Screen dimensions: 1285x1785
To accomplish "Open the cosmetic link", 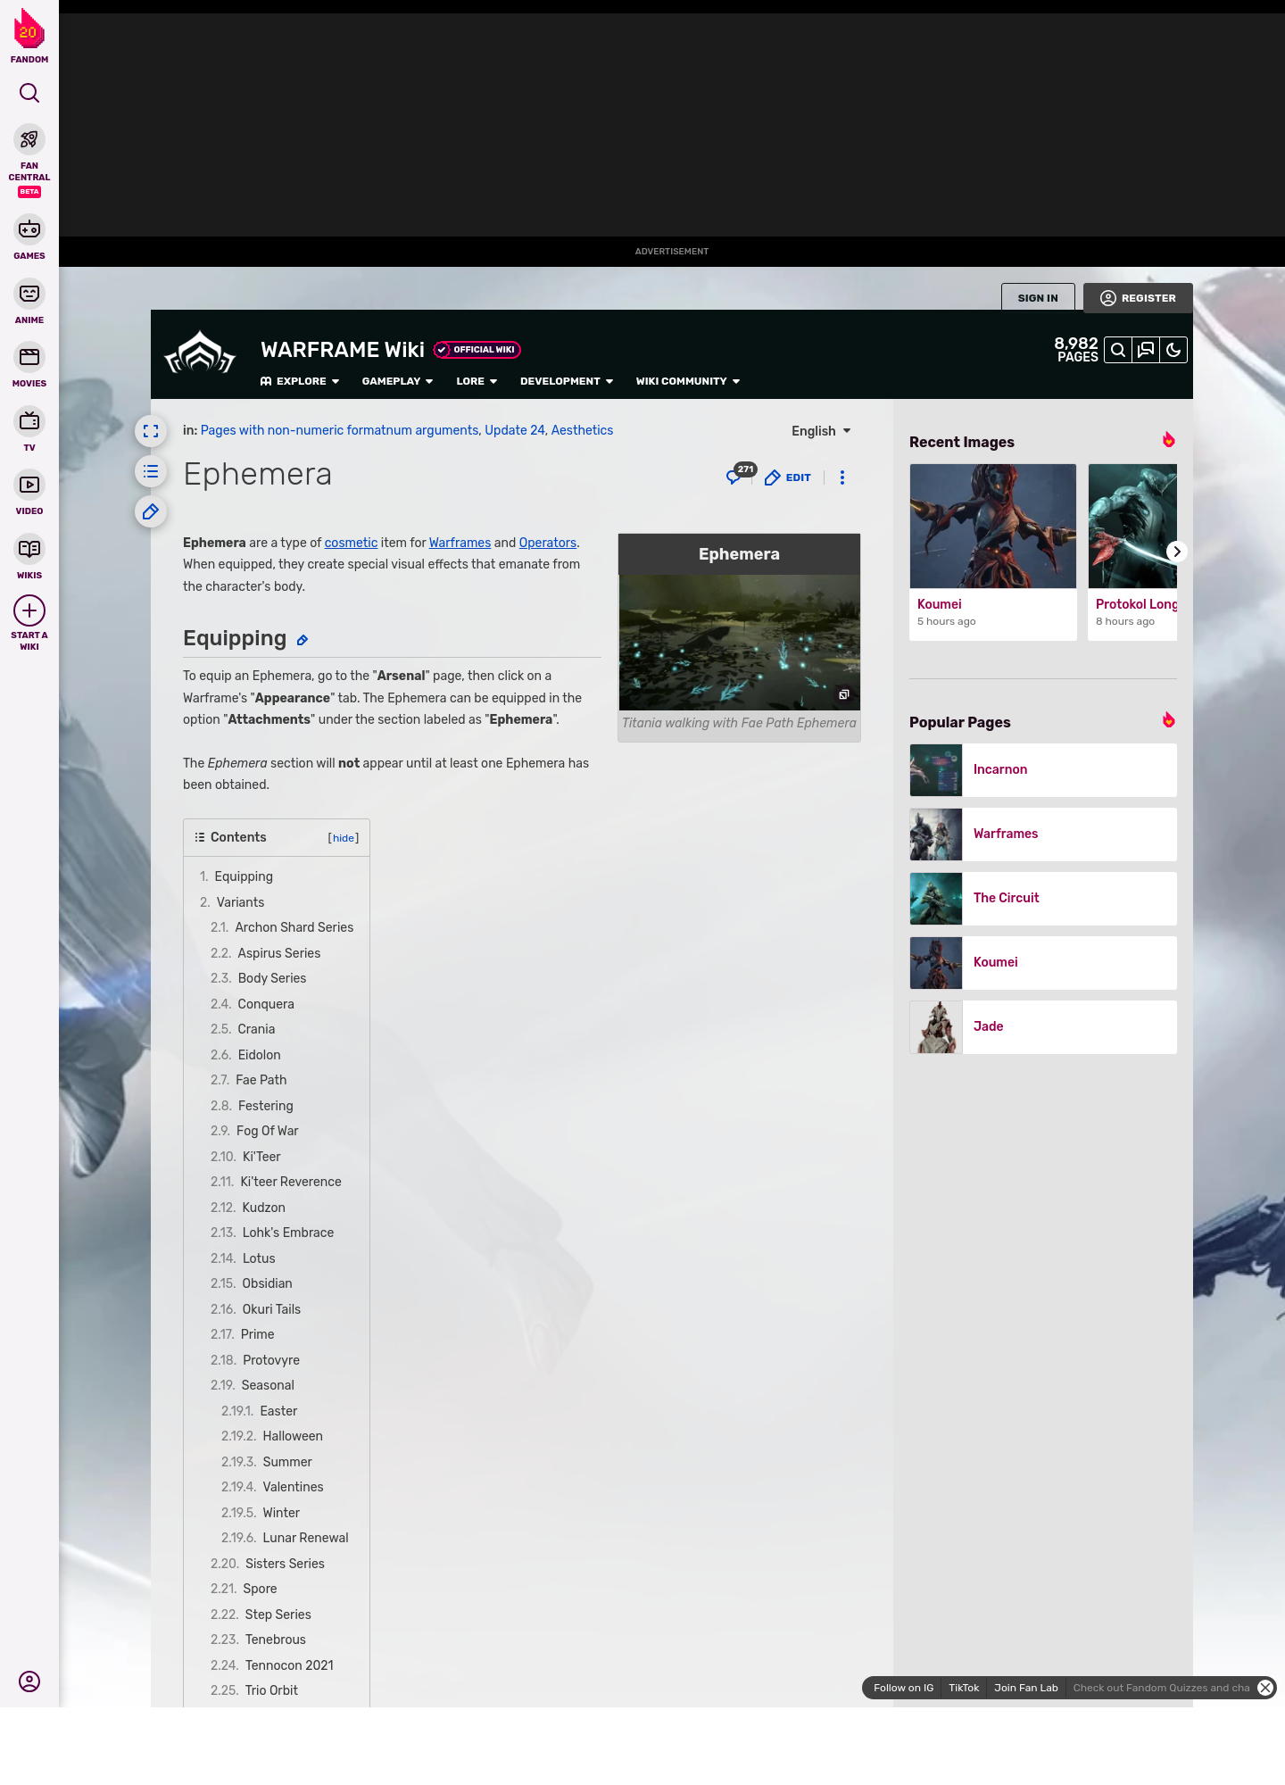I will tap(351, 543).
